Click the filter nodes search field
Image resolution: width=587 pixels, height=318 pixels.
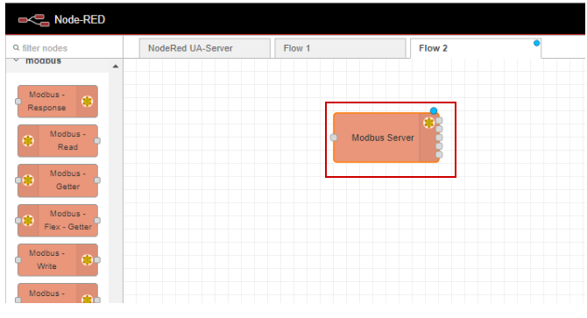[64, 48]
